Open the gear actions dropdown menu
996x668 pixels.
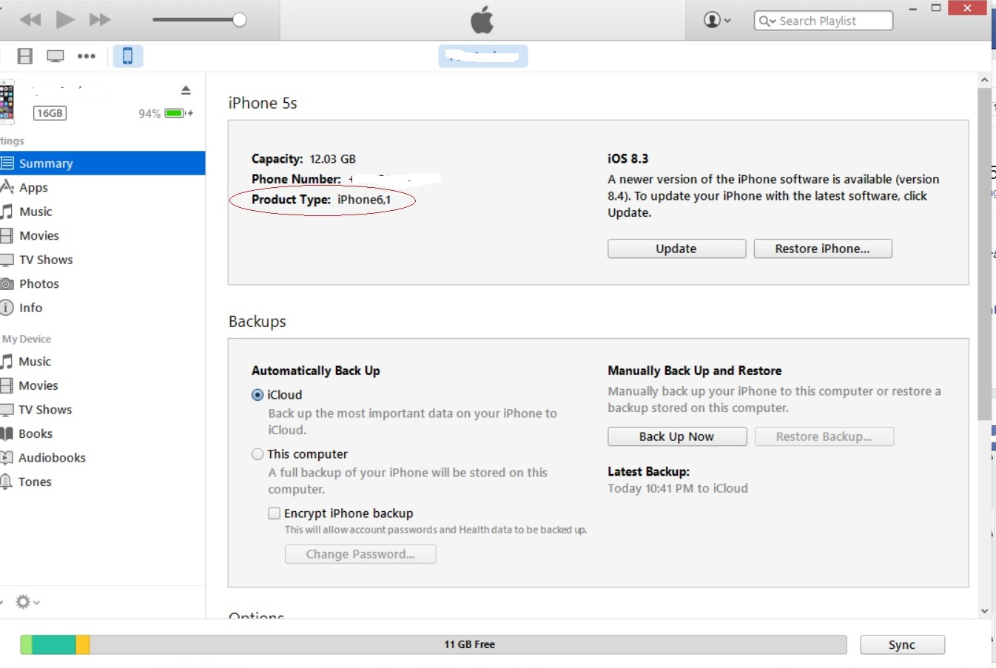point(27,602)
